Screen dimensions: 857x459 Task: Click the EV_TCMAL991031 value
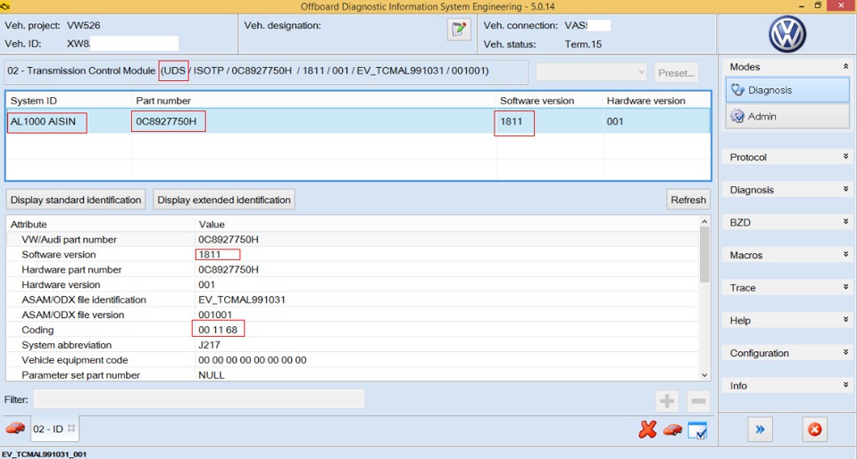coord(242,299)
